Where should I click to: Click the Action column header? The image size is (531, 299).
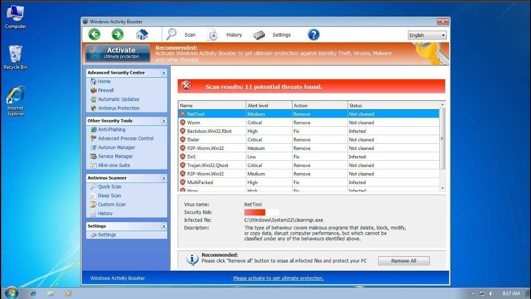320,105
